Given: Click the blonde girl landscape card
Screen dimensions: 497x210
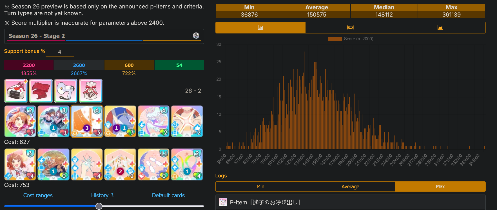Looking at the screenshot, I should 54,164.
